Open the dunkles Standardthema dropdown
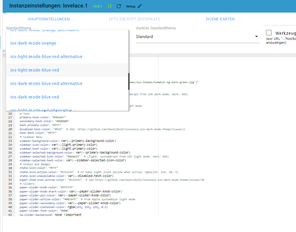This screenshot has width=296, height=232. [198, 37]
